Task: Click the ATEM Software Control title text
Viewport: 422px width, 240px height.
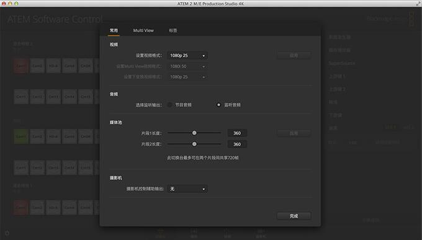Action: [55, 19]
